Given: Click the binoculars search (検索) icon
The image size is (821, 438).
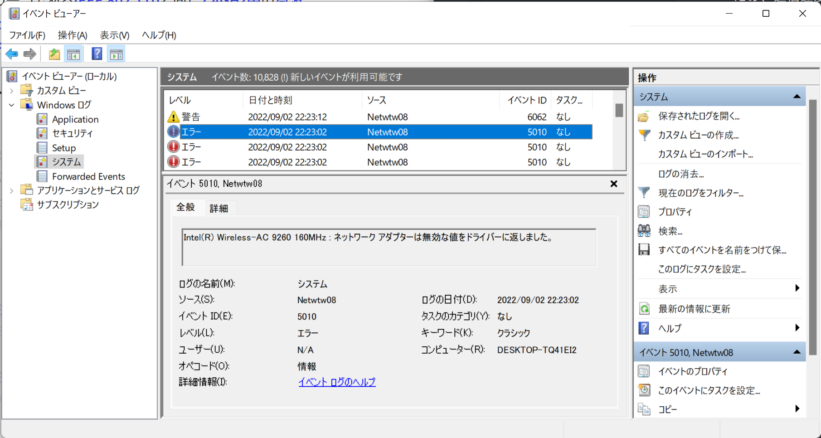Looking at the screenshot, I should coord(644,231).
